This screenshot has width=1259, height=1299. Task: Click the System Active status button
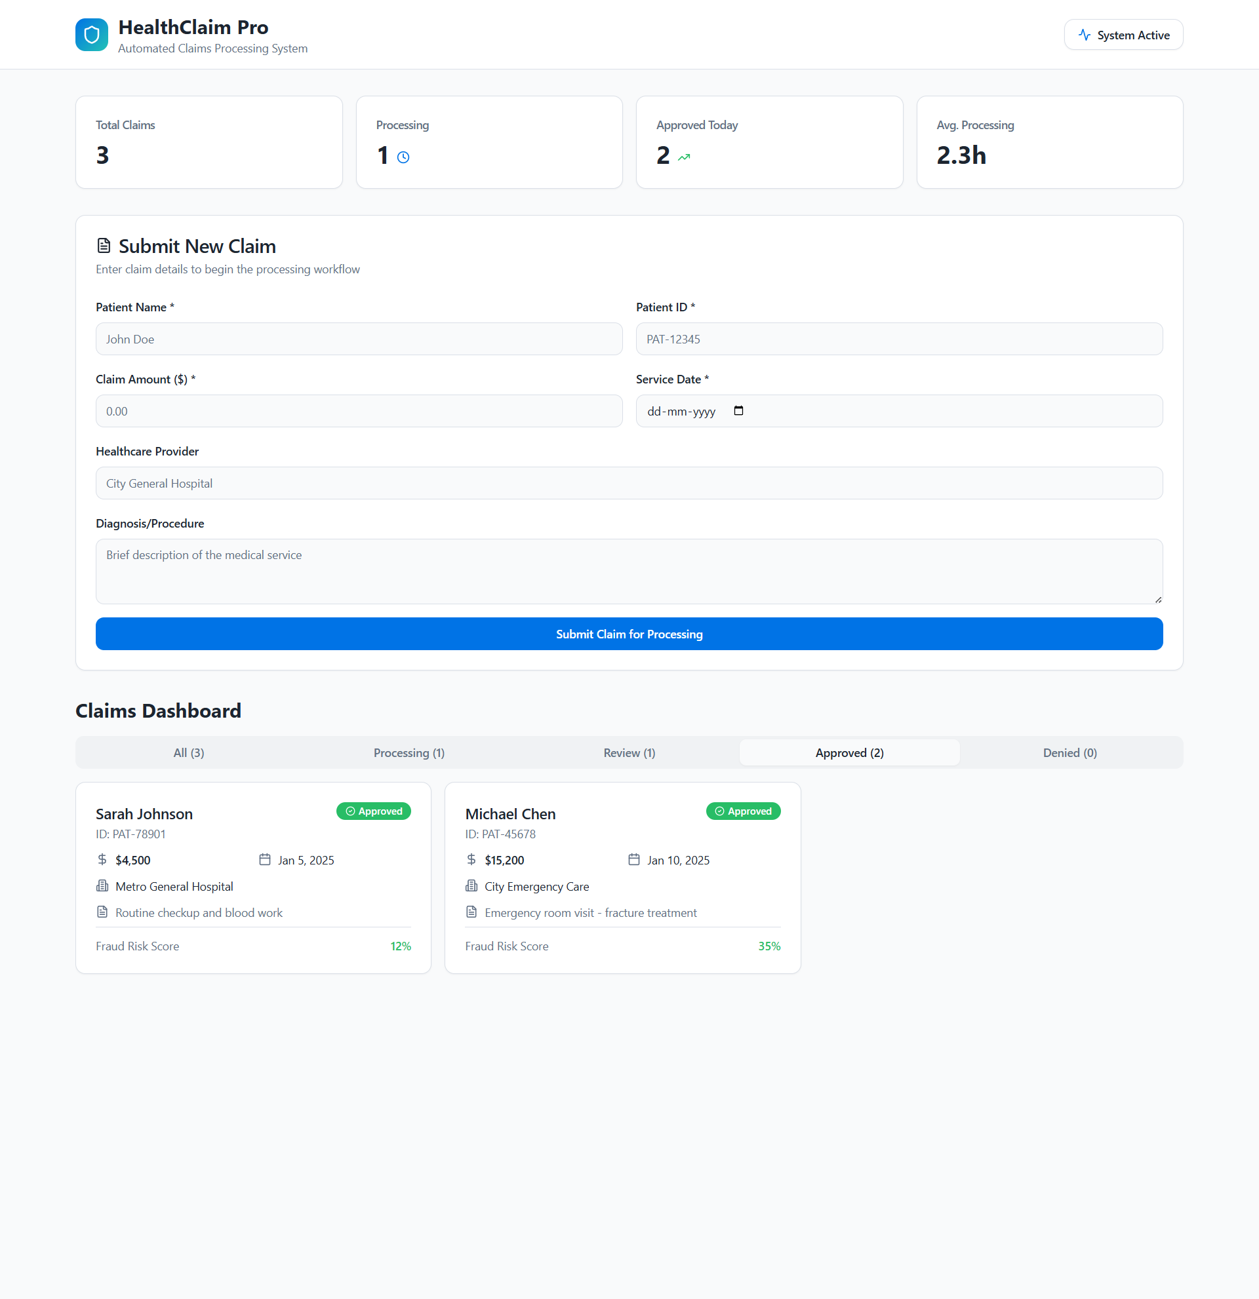(1123, 35)
